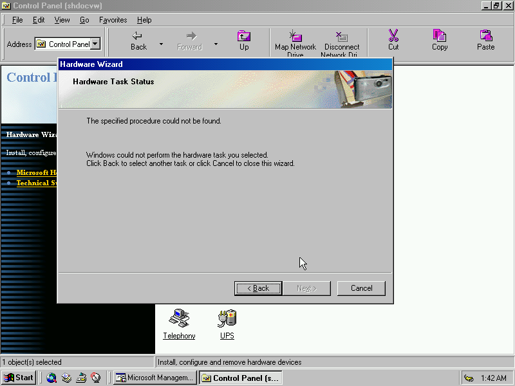The image size is (515, 386).
Task: Click the clock in system tray
Action: pos(493,378)
